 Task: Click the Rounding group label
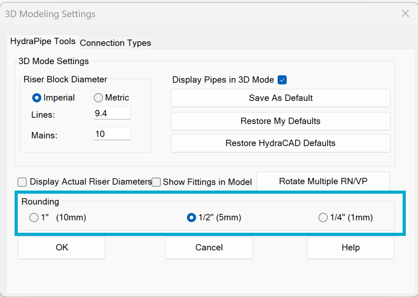(40, 201)
